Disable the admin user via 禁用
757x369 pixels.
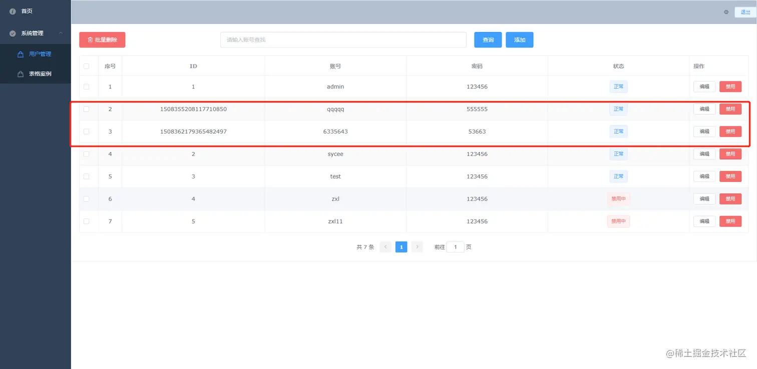[x=730, y=86]
